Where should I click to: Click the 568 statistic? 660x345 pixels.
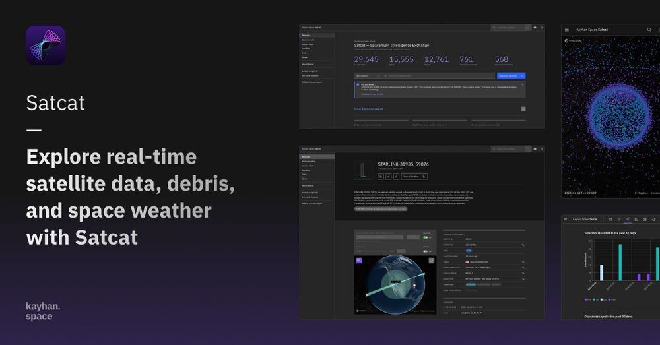coord(502,60)
